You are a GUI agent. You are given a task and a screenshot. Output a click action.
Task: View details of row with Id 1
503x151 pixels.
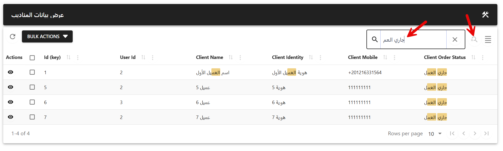coord(10,72)
